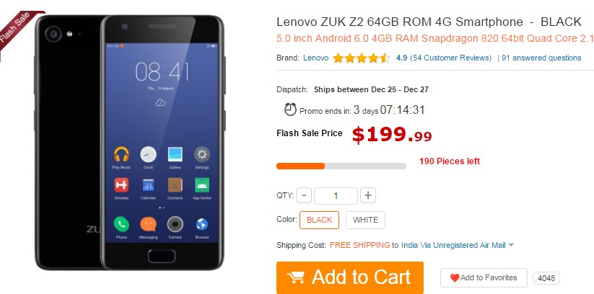Click the Lenovo brand link
The width and height of the screenshot is (594, 294).
(x=316, y=58)
